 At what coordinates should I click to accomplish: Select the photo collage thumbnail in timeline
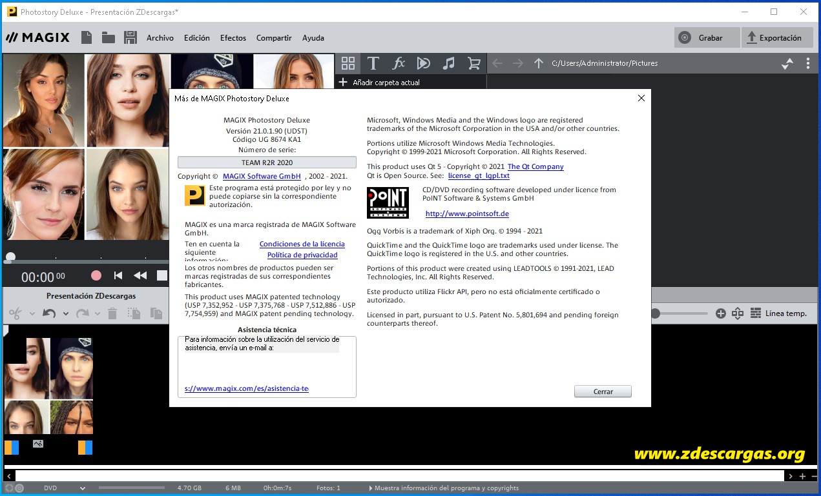pos(49,386)
